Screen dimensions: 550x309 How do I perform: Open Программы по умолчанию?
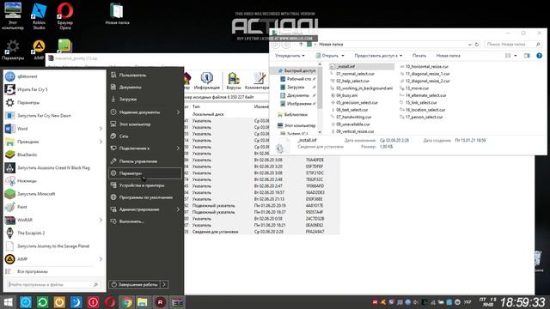click(x=145, y=197)
